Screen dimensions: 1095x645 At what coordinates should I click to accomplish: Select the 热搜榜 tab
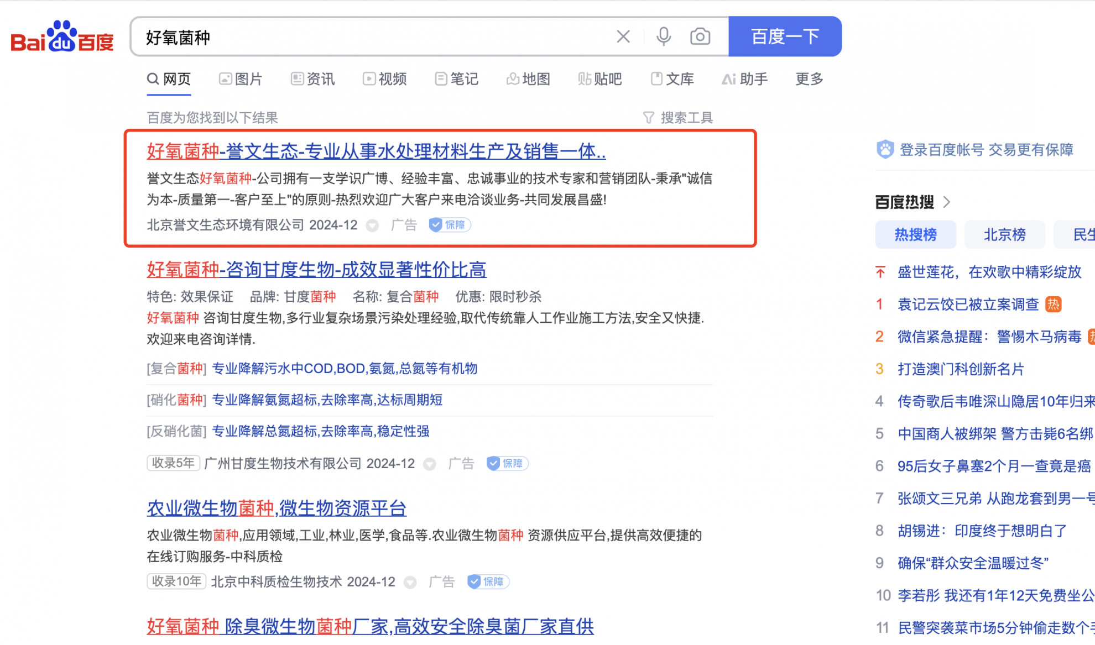click(915, 235)
